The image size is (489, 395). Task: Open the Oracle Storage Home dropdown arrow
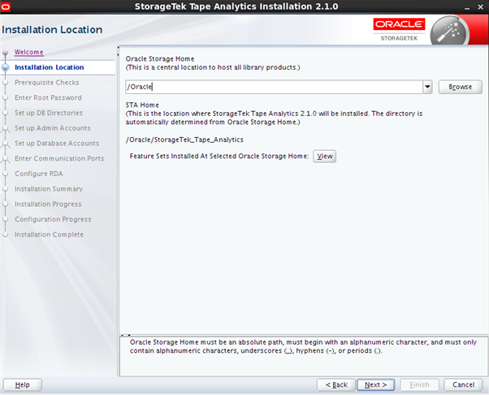427,87
